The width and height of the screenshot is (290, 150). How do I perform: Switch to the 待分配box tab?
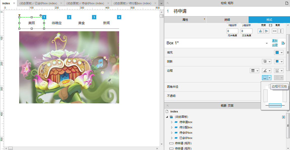[x=132, y=3]
